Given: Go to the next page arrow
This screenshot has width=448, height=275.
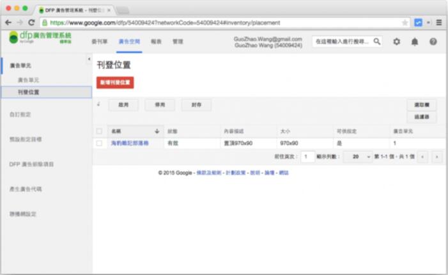Looking at the screenshot, I should tap(436, 157).
